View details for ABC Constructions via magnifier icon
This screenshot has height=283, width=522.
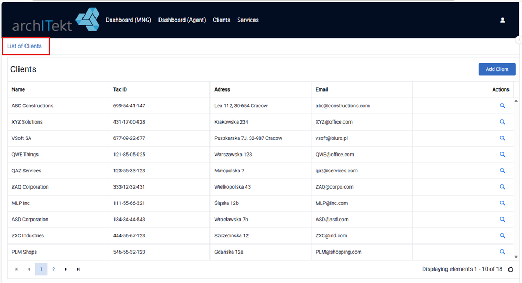[x=502, y=106]
